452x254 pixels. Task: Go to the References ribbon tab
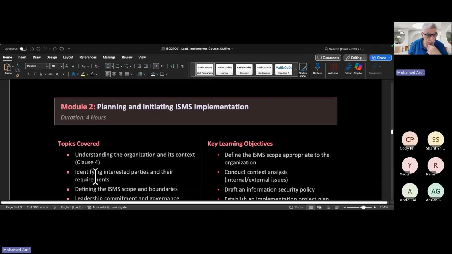(88, 57)
